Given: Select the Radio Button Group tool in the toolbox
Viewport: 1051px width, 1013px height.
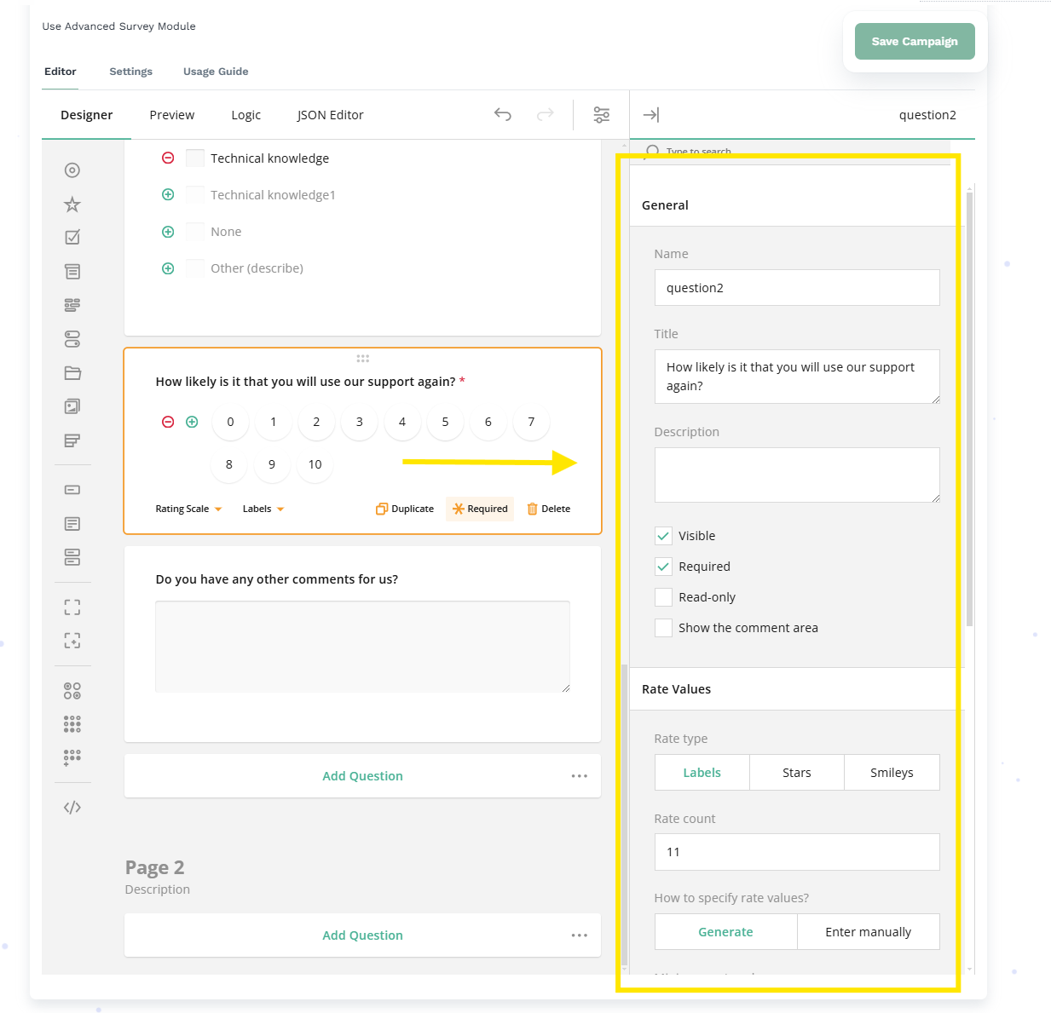Looking at the screenshot, I should pyautogui.click(x=72, y=170).
